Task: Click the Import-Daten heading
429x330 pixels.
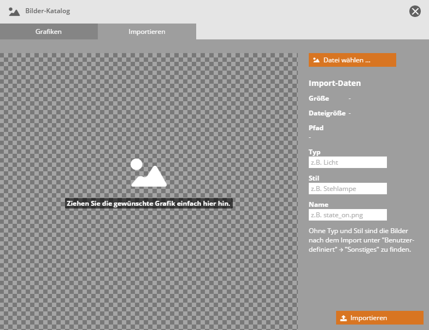Action: (x=334, y=84)
